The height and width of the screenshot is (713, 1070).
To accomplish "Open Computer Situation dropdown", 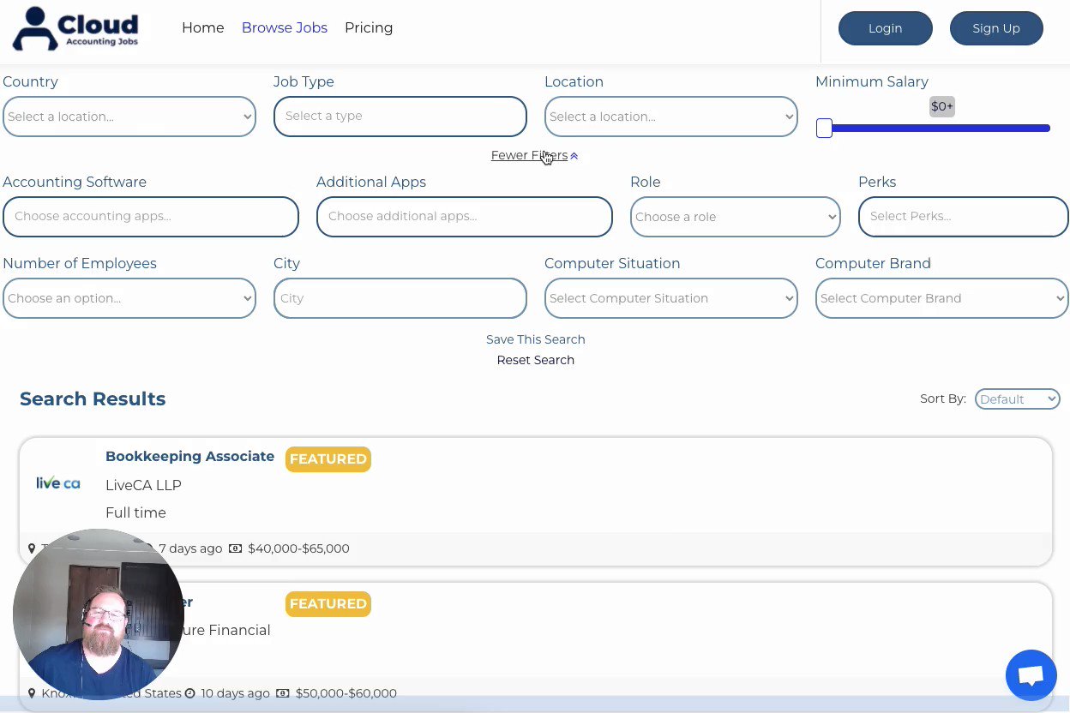I will [671, 298].
